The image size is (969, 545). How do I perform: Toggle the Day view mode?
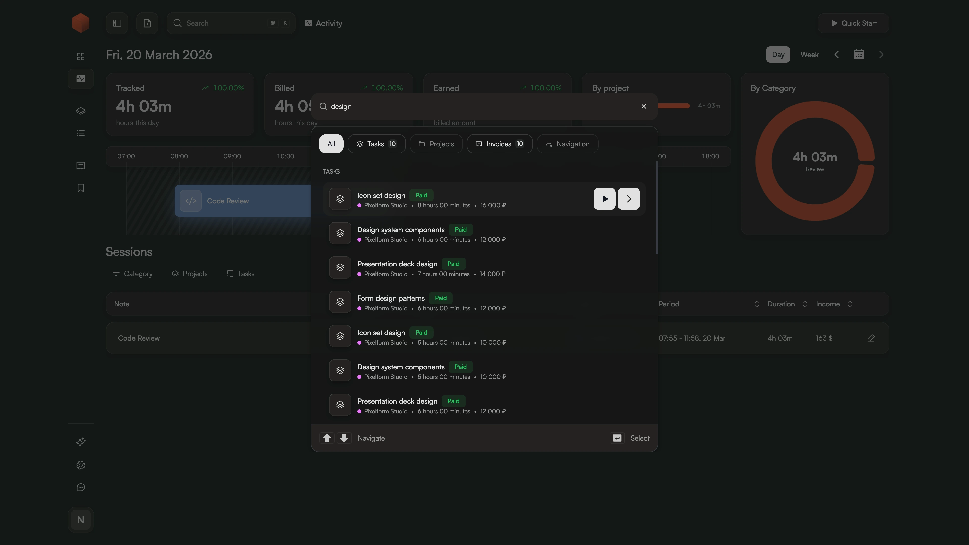(777, 54)
